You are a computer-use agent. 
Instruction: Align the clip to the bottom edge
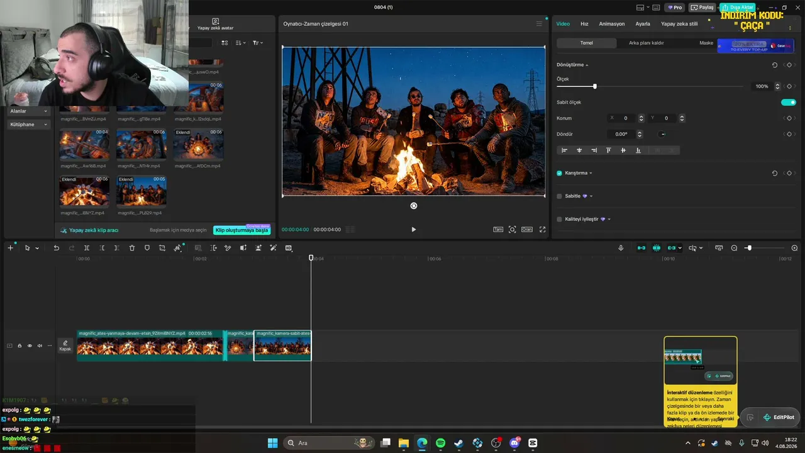638,150
